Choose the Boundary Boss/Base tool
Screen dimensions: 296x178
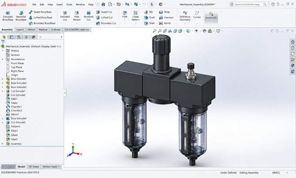click(x=42, y=23)
